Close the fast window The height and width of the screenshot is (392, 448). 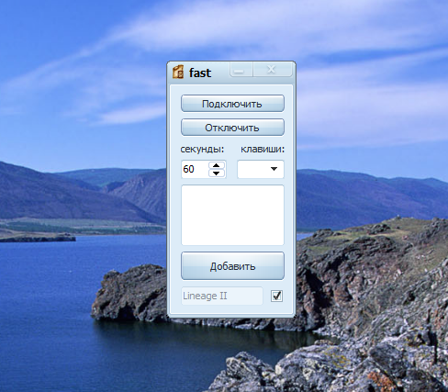272,70
